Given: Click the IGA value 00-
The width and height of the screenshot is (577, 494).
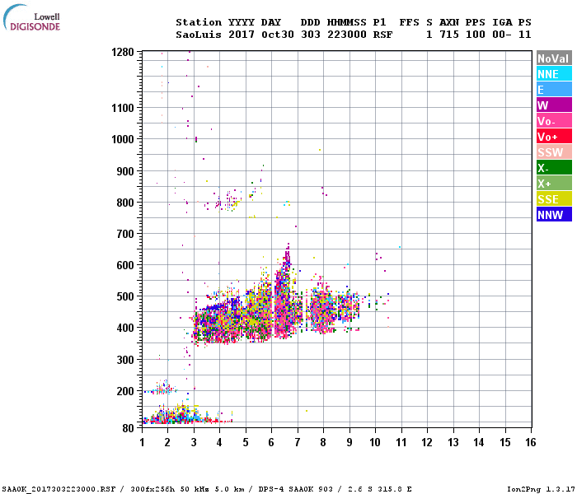Looking at the screenshot, I should (x=502, y=35).
